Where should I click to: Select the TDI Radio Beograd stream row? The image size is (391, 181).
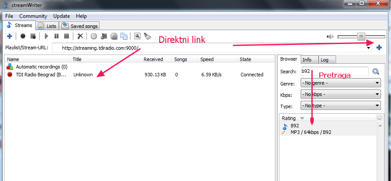coord(140,75)
